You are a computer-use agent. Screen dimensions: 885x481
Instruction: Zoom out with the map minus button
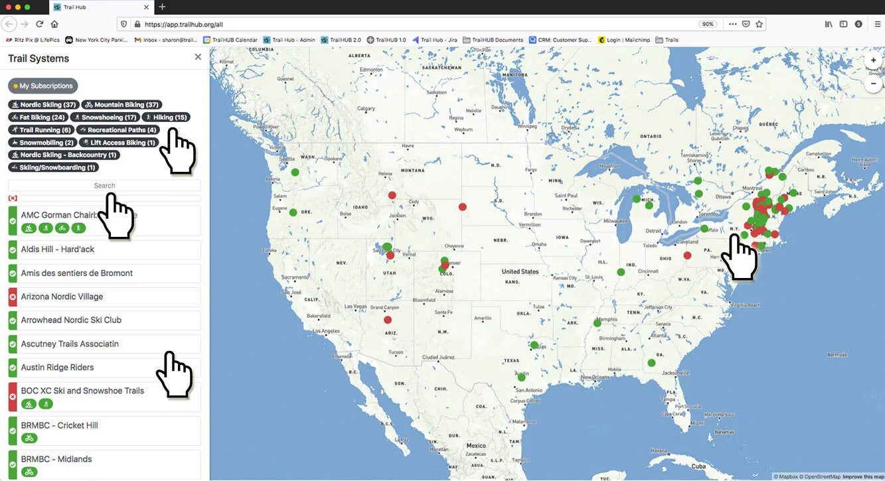click(874, 84)
